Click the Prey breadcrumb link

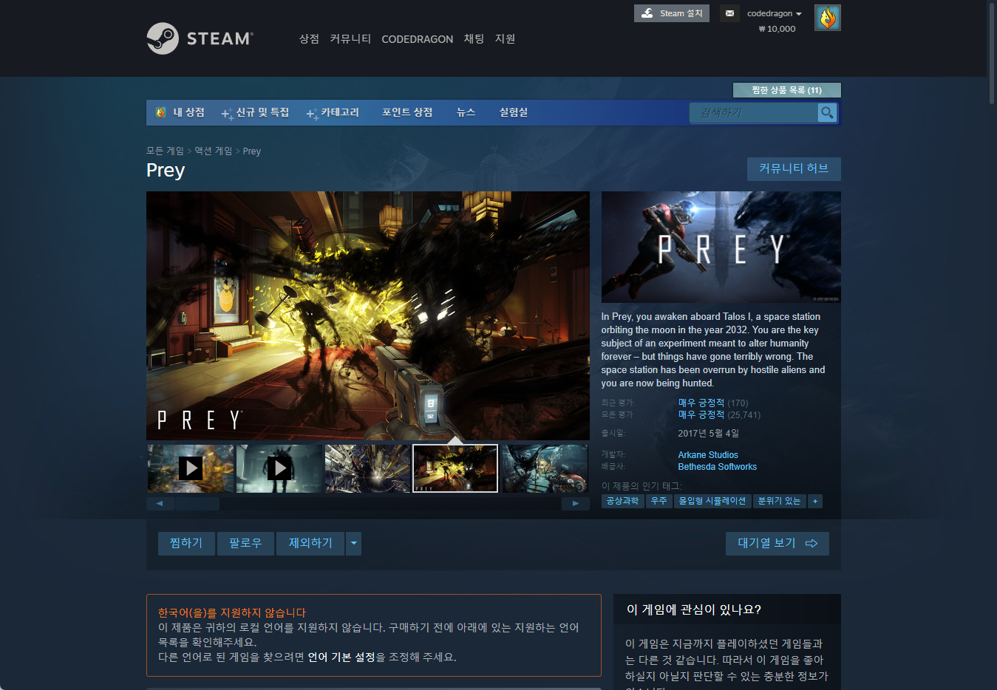[x=251, y=151]
